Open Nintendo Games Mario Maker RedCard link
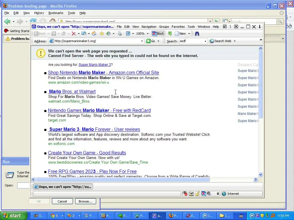294x220 pixels. pyautogui.click(x=99, y=110)
